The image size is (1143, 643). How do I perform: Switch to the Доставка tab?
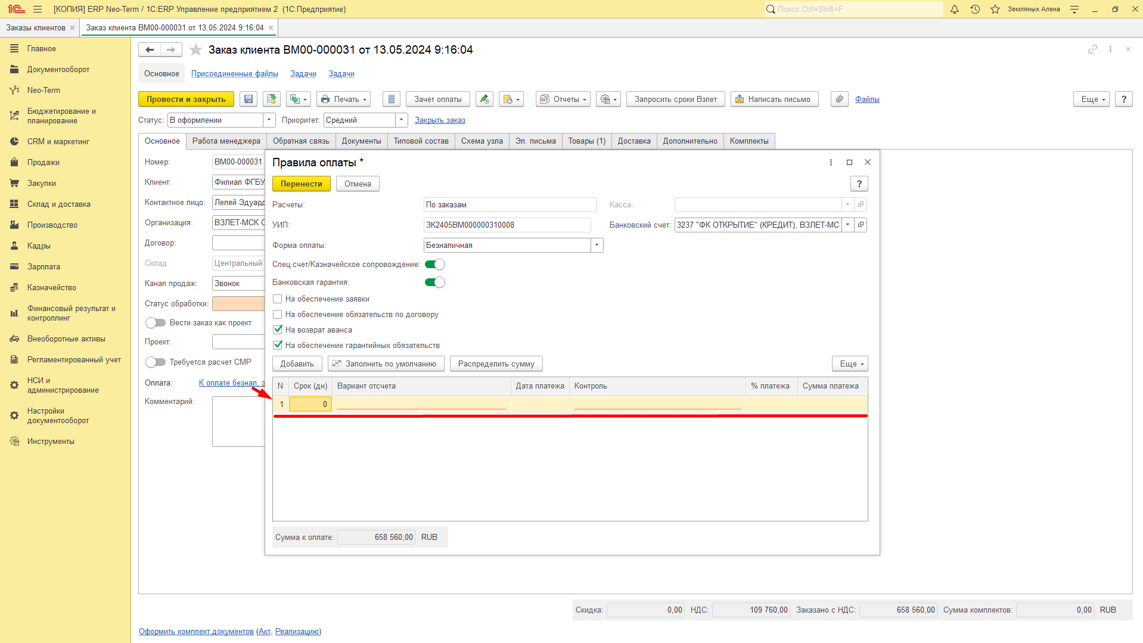[x=634, y=141]
